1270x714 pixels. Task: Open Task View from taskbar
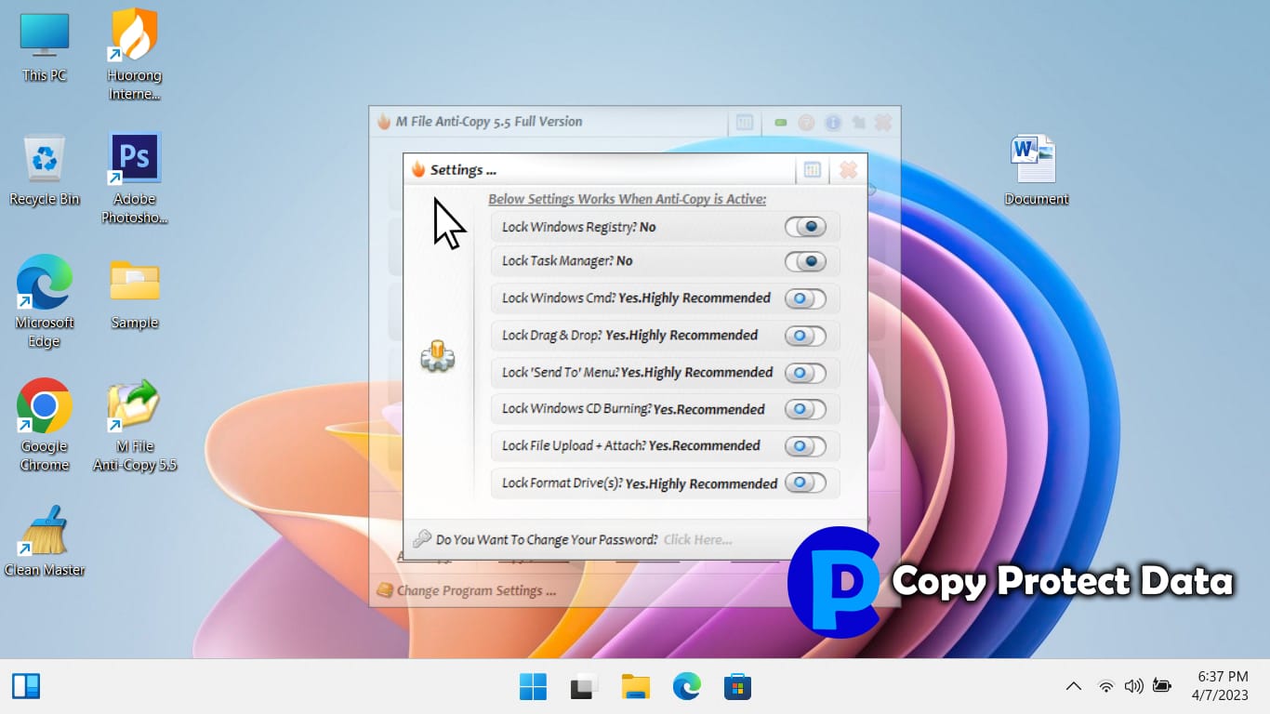click(584, 687)
